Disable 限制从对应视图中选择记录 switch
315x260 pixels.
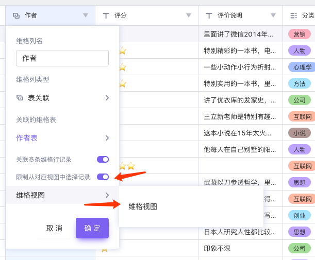103,177
